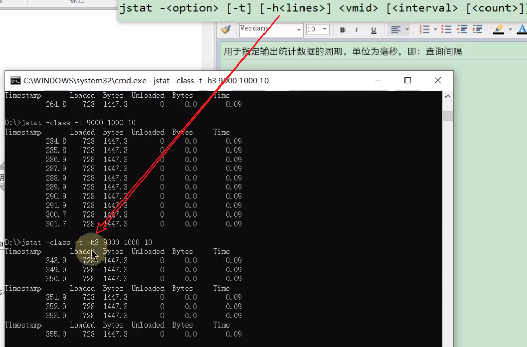Maximize the cmd.exe window

[x=408, y=80]
